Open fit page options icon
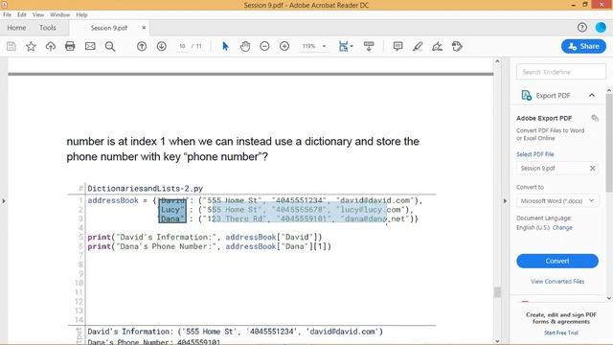The image size is (613, 345). coord(346,46)
